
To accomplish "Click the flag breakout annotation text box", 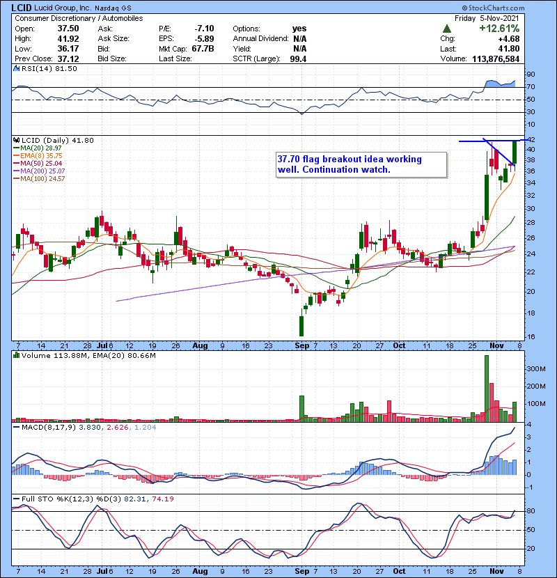I will (x=361, y=164).
